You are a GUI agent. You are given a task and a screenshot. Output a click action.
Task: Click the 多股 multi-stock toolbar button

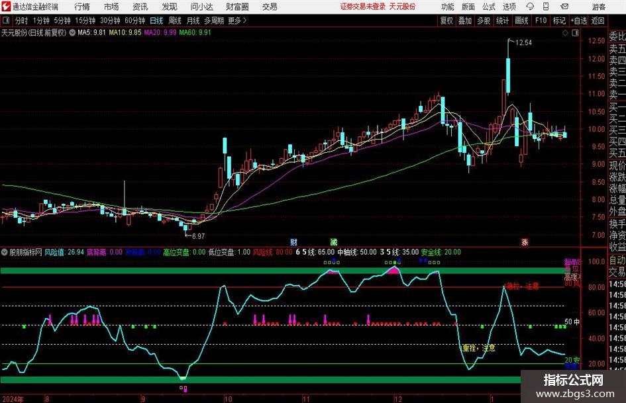(484, 21)
